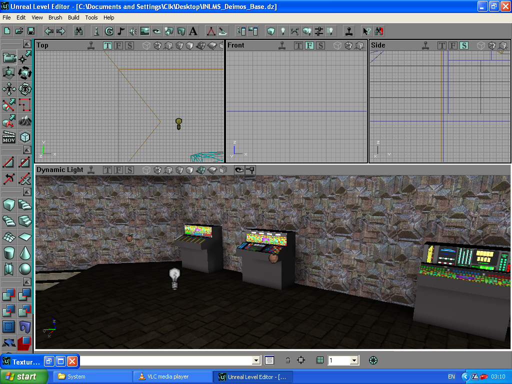
Task: Toggle realtime preview T in Top viewport
Action: 107,45
